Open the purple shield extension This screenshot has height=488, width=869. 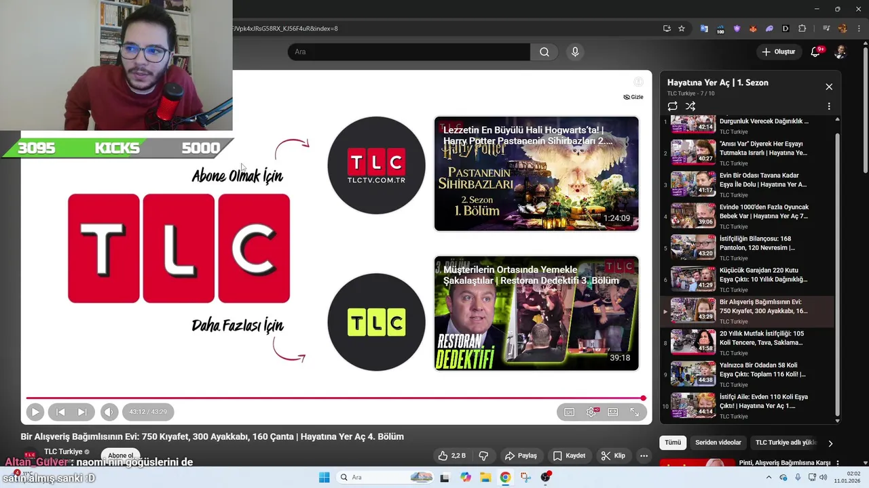coord(737,28)
